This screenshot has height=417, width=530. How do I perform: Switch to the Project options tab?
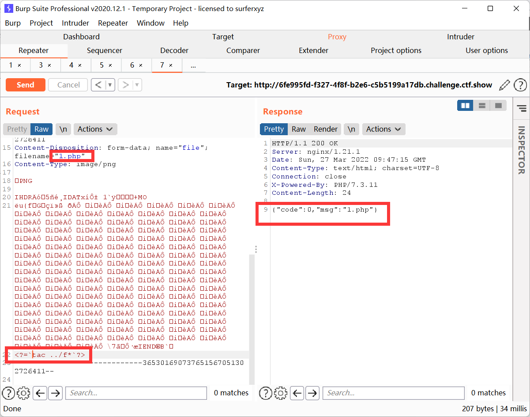396,50
